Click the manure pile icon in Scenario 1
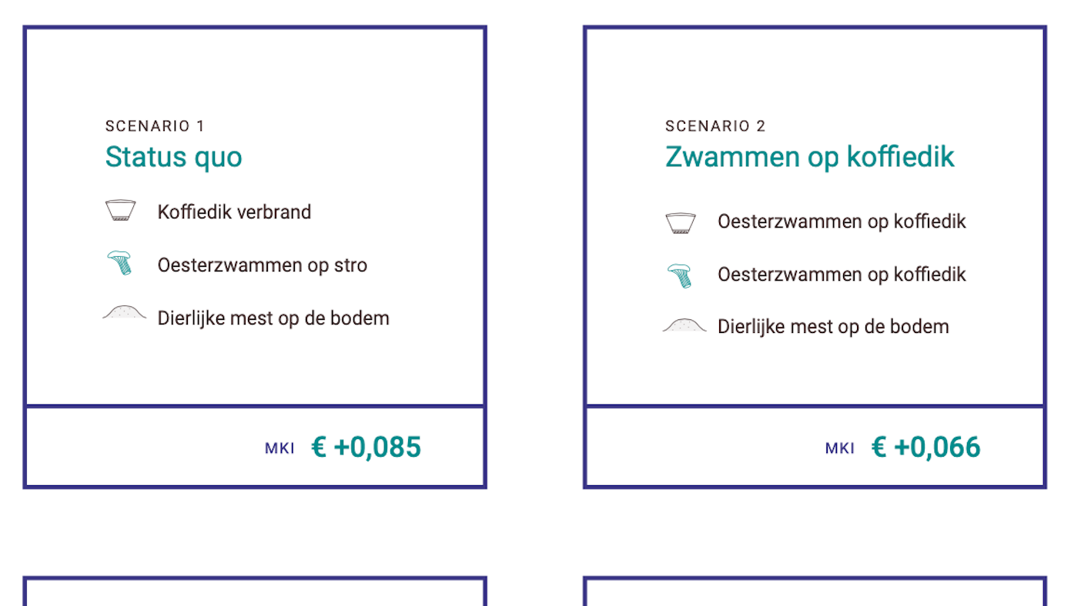 [x=124, y=313]
